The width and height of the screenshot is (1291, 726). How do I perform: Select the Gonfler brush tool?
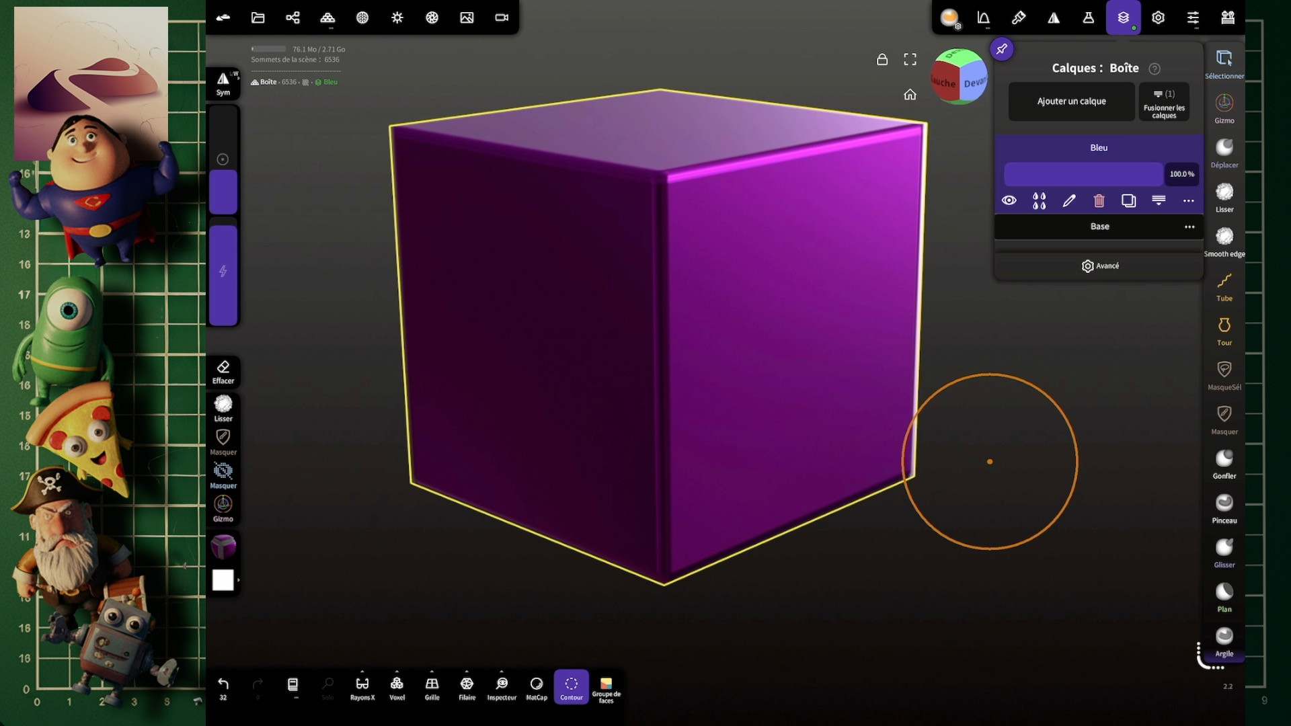click(x=1224, y=464)
